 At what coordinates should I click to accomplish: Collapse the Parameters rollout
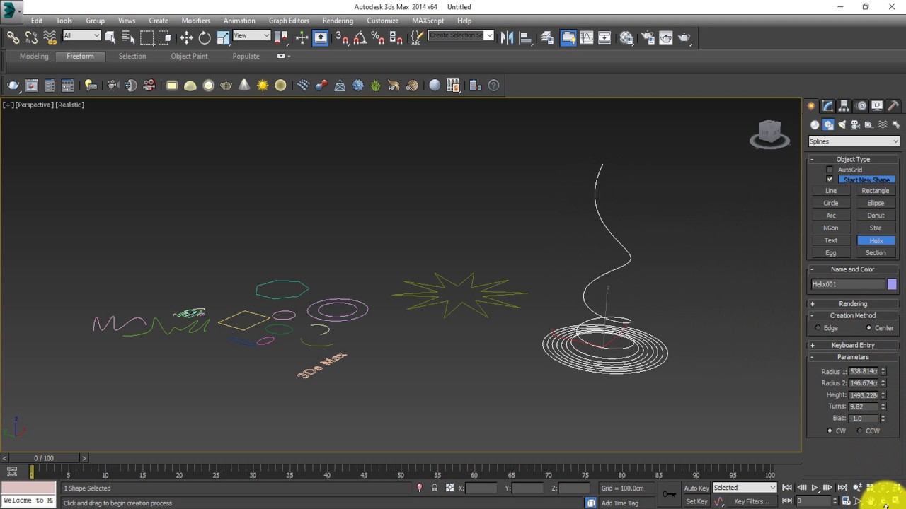click(853, 357)
